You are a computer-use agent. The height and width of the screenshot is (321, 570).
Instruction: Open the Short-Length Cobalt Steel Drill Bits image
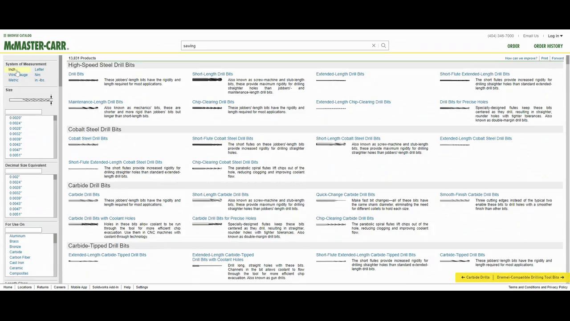331,144
